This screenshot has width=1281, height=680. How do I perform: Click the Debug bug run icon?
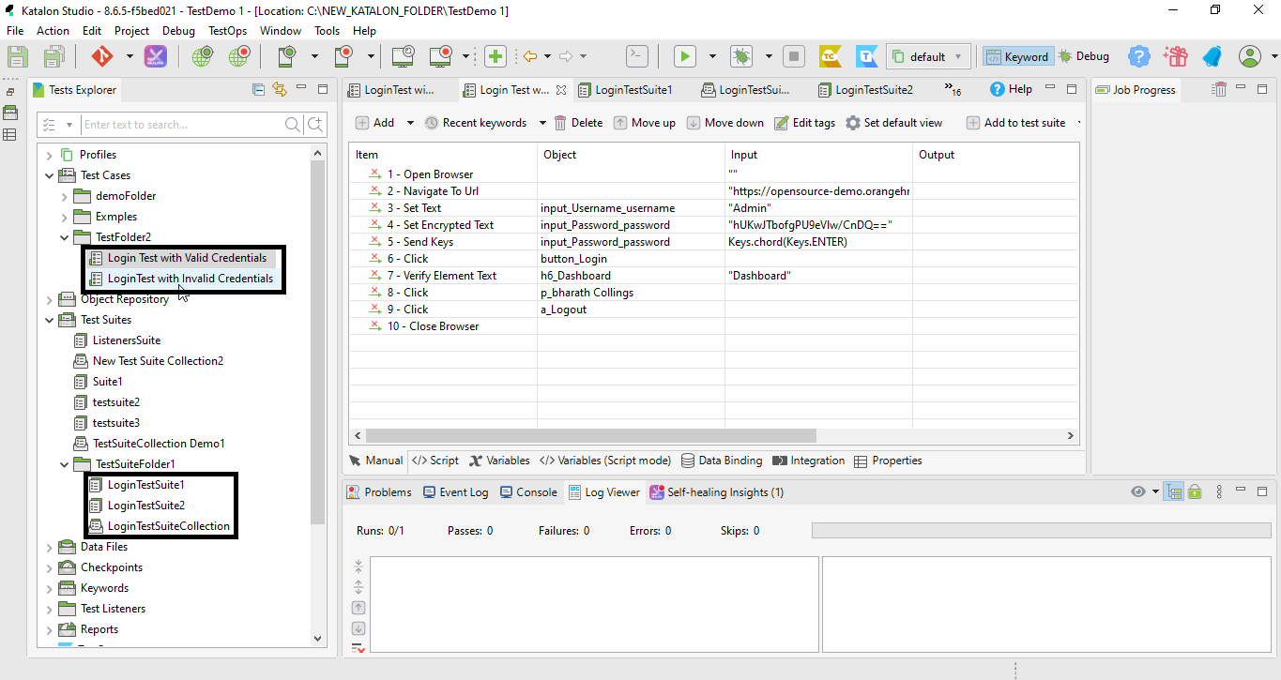[741, 56]
